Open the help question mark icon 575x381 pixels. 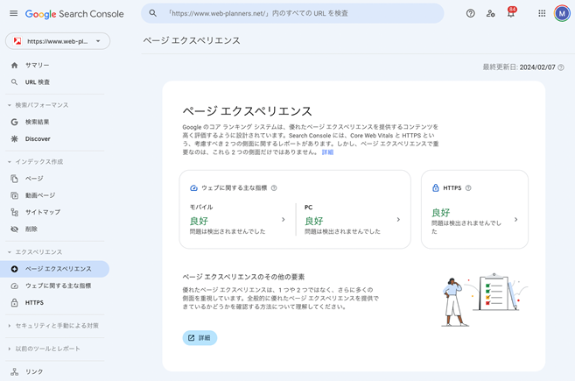[471, 14]
